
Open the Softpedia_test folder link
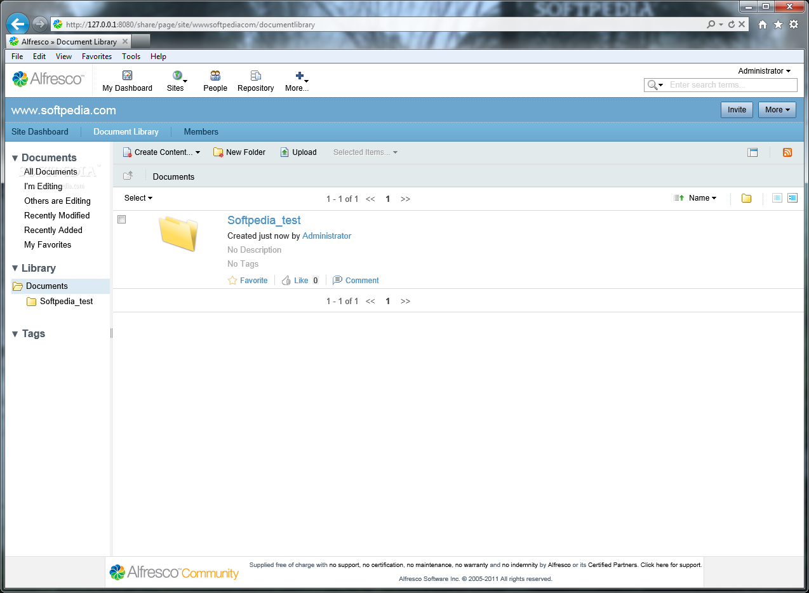(264, 220)
